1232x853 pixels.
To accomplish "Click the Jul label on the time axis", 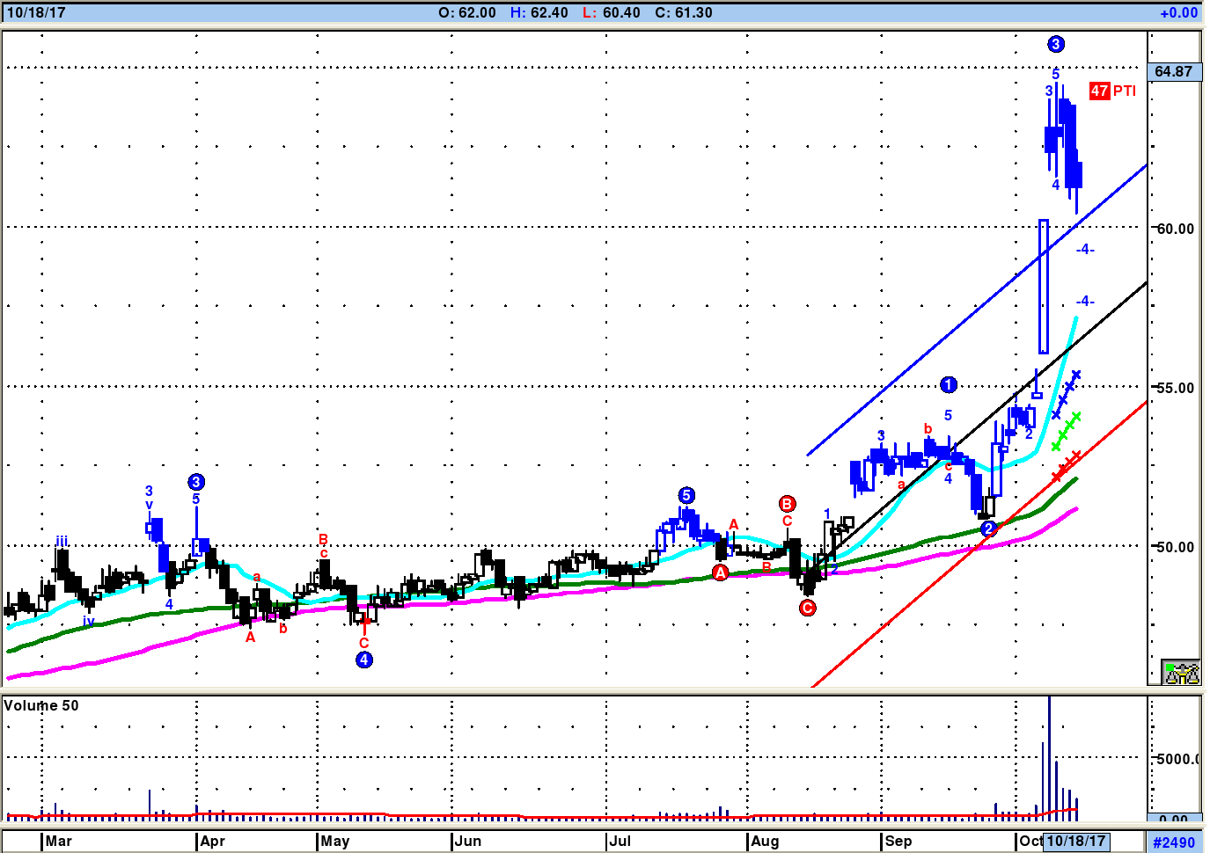I will tap(620, 842).
